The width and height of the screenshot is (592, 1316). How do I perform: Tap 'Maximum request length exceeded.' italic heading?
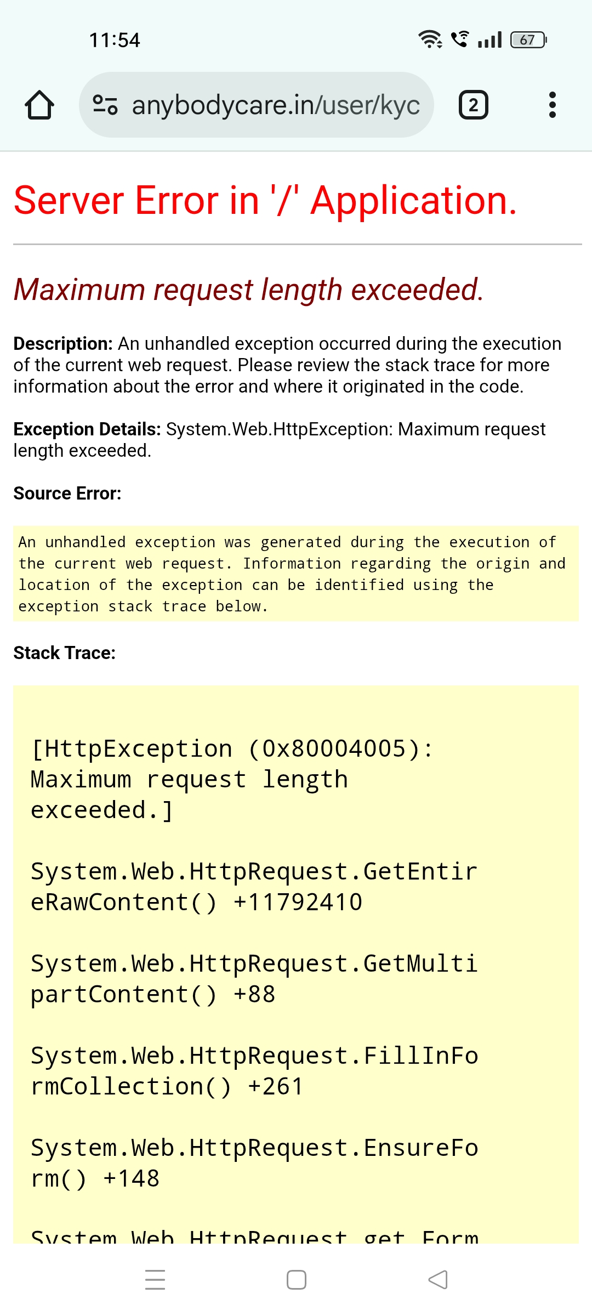click(x=249, y=290)
